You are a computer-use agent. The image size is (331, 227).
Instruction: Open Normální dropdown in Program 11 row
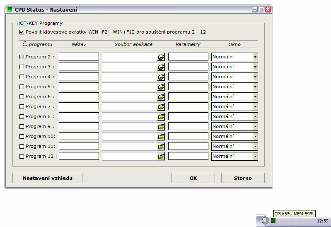[255, 146]
